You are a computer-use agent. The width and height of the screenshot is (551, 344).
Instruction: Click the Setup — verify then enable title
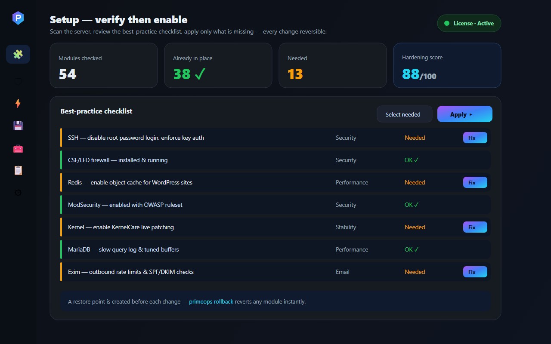(119, 20)
